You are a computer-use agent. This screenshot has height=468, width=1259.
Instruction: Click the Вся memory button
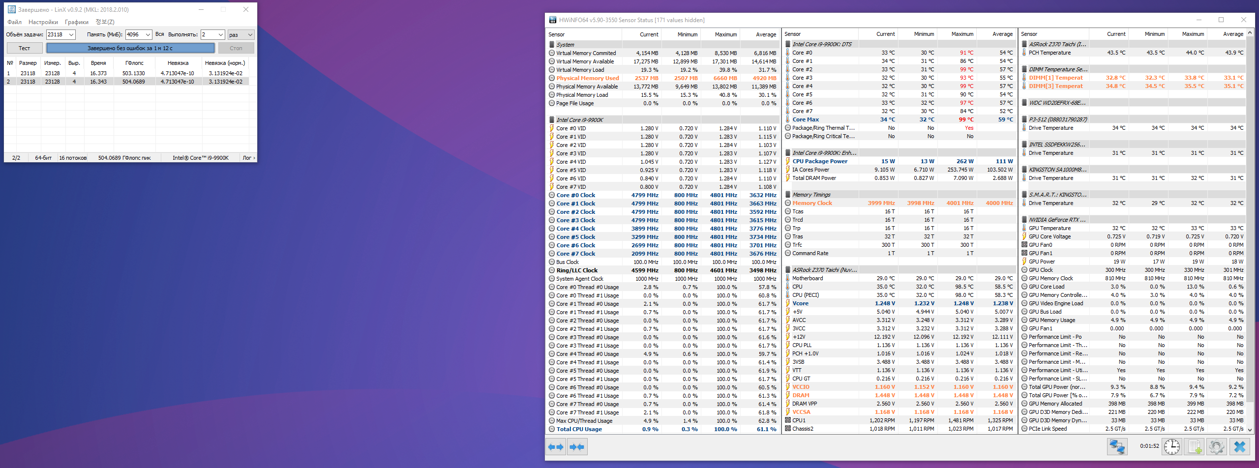pos(159,34)
